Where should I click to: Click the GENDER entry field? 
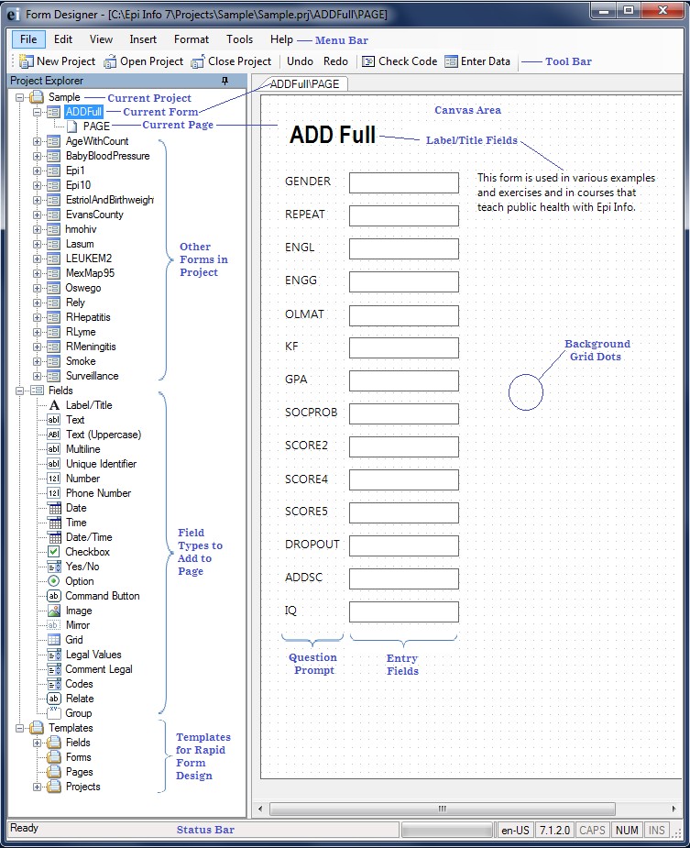tap(403, 182)
